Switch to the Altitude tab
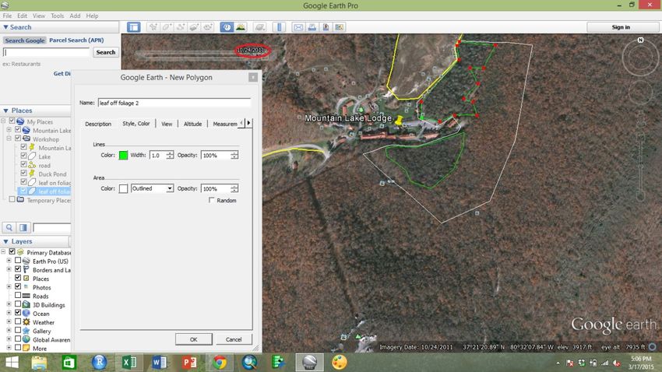The height and width of the screenshot is (372, 662). coord(192,124)
